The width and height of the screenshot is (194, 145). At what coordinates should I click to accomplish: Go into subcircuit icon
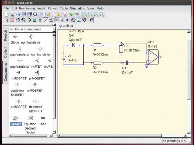click(x=35, y=20)
